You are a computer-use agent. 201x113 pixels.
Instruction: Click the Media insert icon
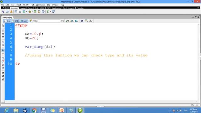pos(30,12)
